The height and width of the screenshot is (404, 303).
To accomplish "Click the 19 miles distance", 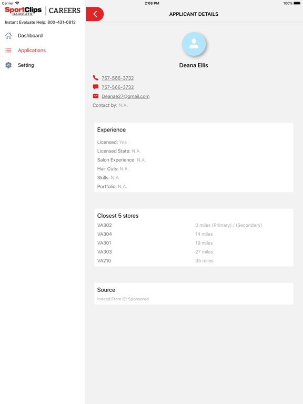I will [x=204, y=243].
